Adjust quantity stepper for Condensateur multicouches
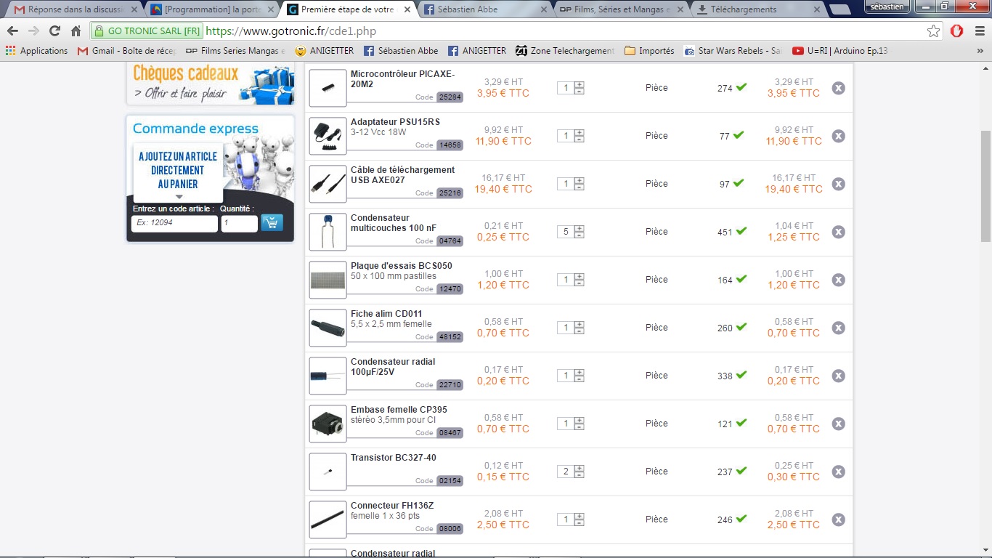 (579, 232)
